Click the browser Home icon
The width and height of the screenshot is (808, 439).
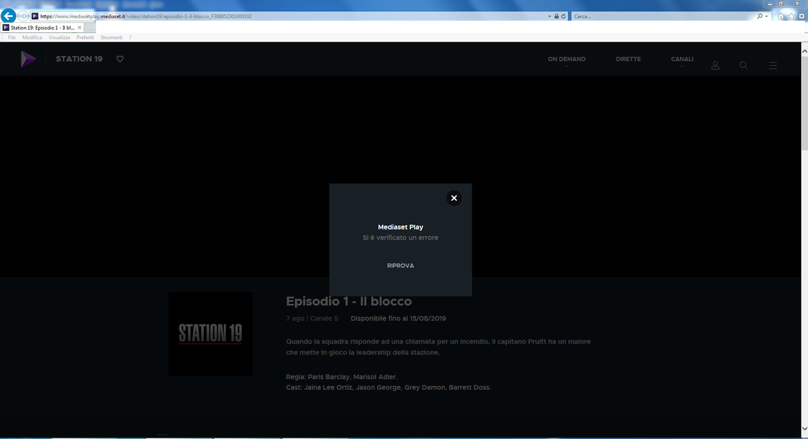click(781, 16)
